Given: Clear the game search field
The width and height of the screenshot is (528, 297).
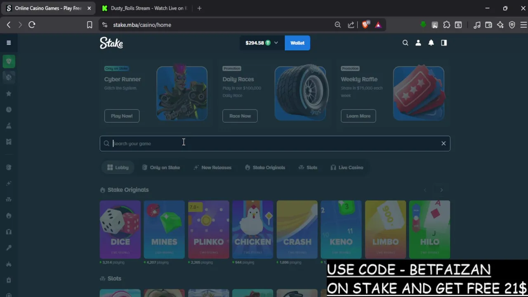Looking at the screenshot, I should (x=443, y=144).
